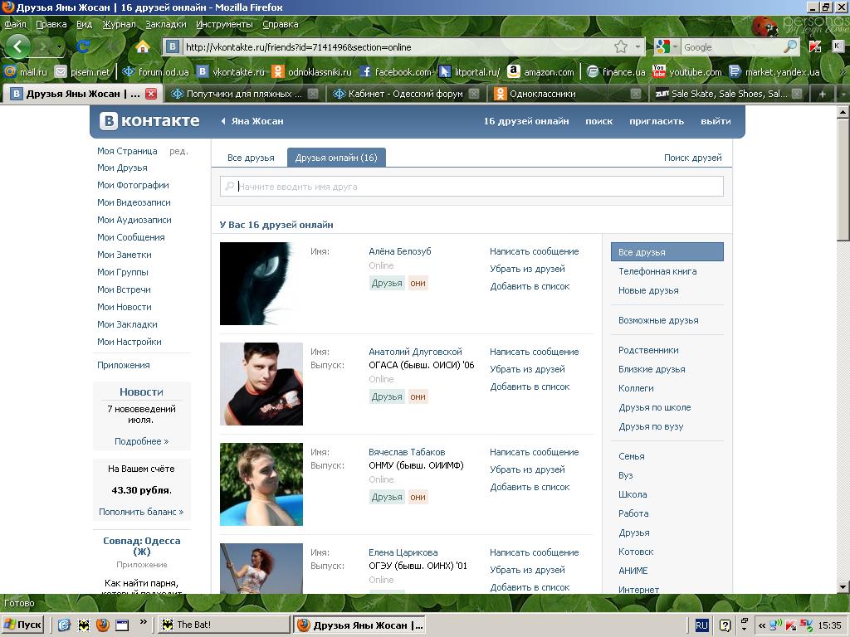
Task: Open 'Мои Фотографии' in the left menu
Action: [133, 185]
